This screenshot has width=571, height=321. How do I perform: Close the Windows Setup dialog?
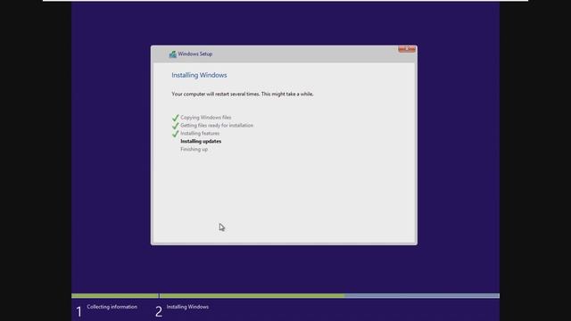coord(407,49)
